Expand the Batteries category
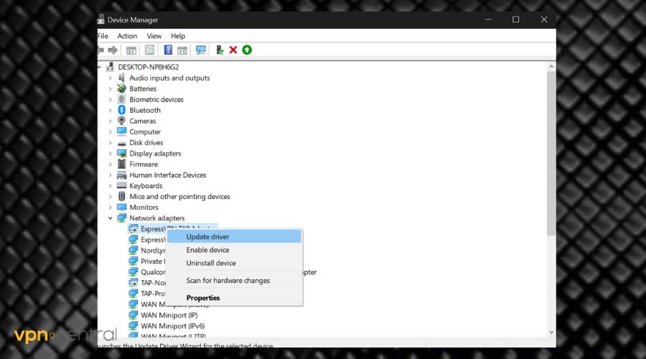 (x=110, y=89)
